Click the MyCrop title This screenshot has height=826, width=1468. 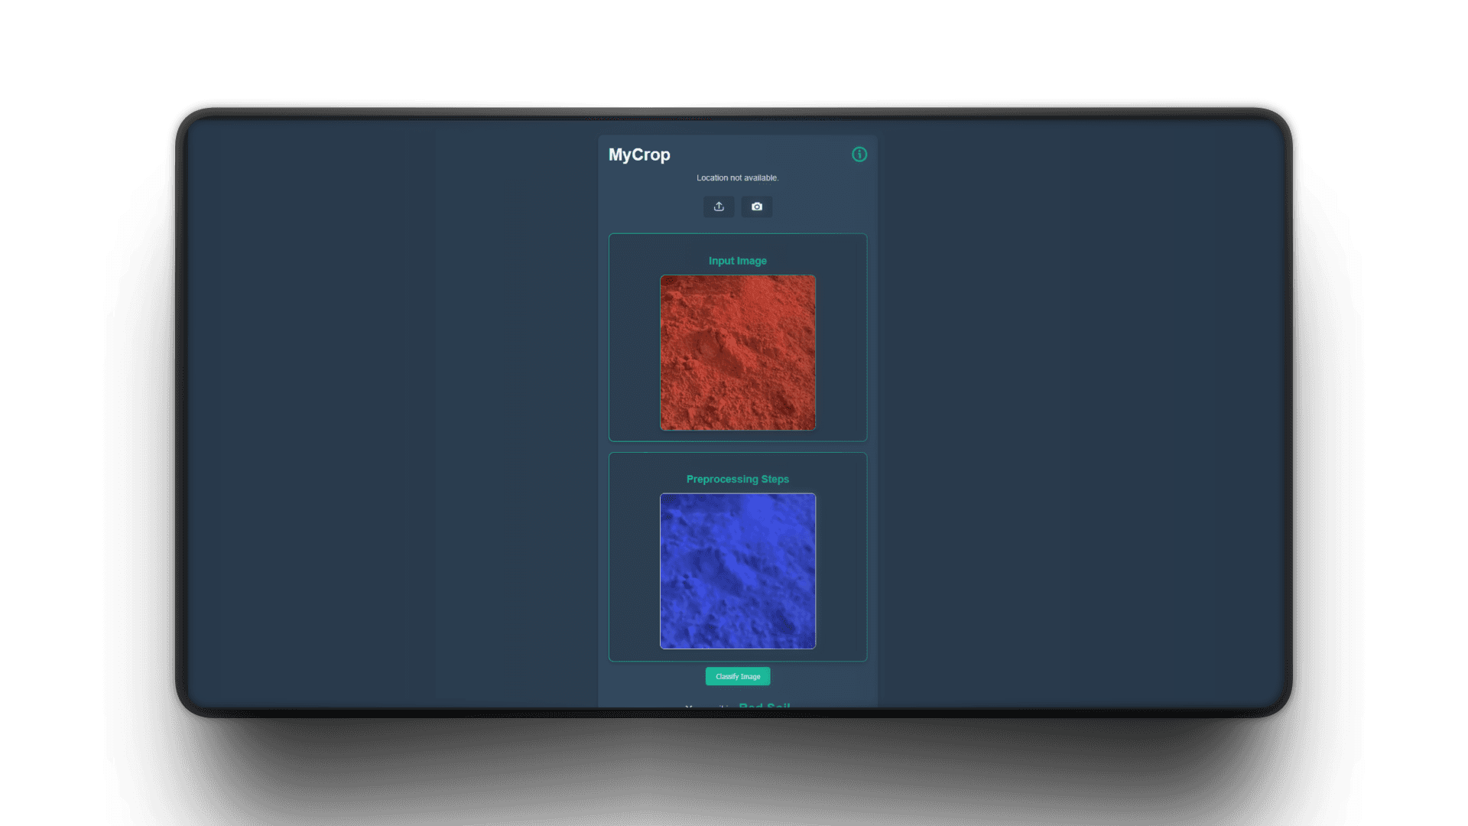pyautogui.click(x=639, y=154)
